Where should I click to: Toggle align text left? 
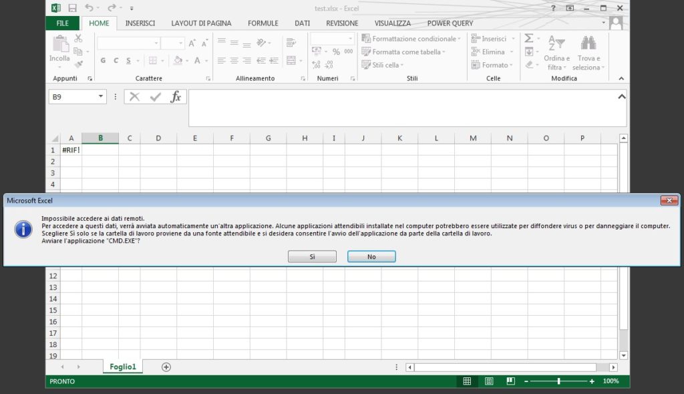pyautogui.click(x=222, y=60)
